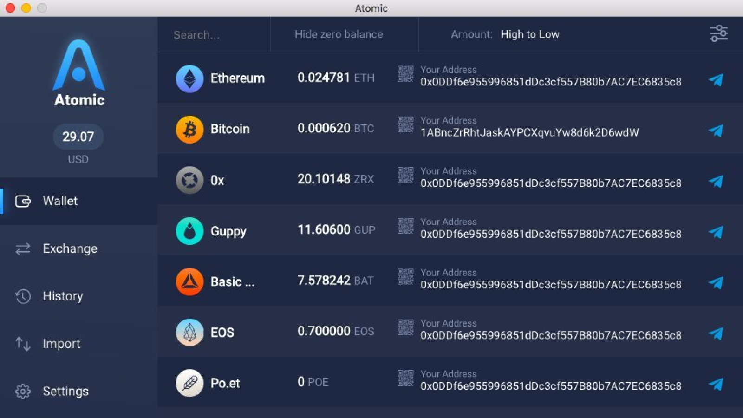
Task: Focus the Search field
Action: (x=214, y=35)
